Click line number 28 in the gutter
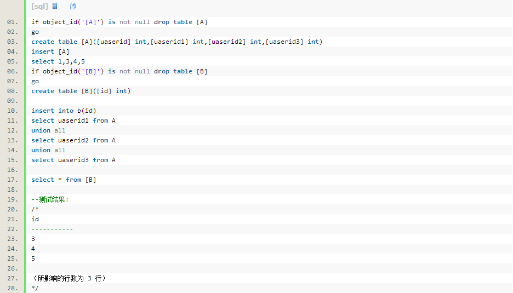 [x=13, y=288]
